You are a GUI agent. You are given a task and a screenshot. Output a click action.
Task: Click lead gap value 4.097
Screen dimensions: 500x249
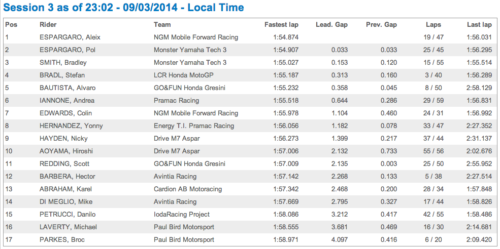340,240
